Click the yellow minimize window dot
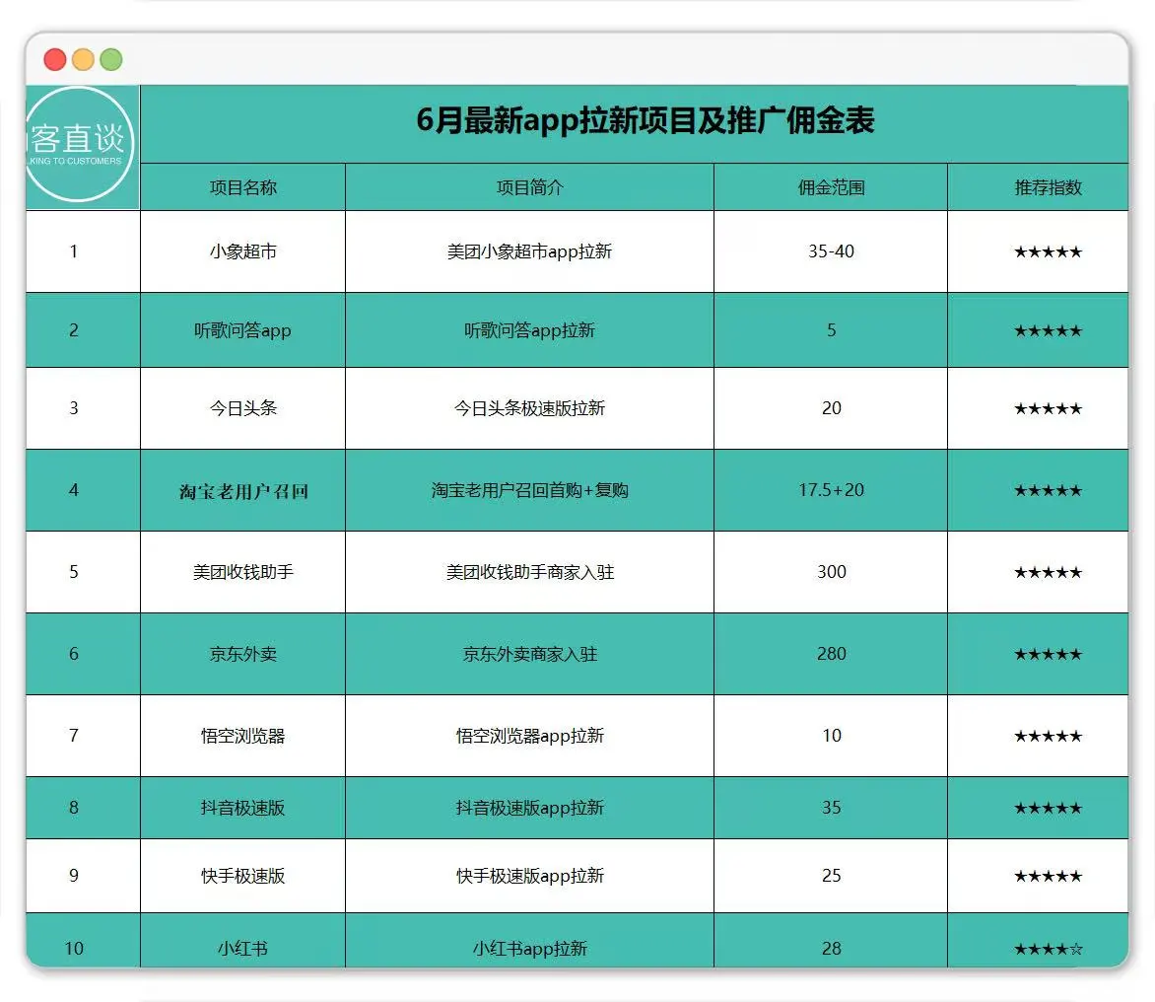The image size is (1155, 1002). (83, 60)
